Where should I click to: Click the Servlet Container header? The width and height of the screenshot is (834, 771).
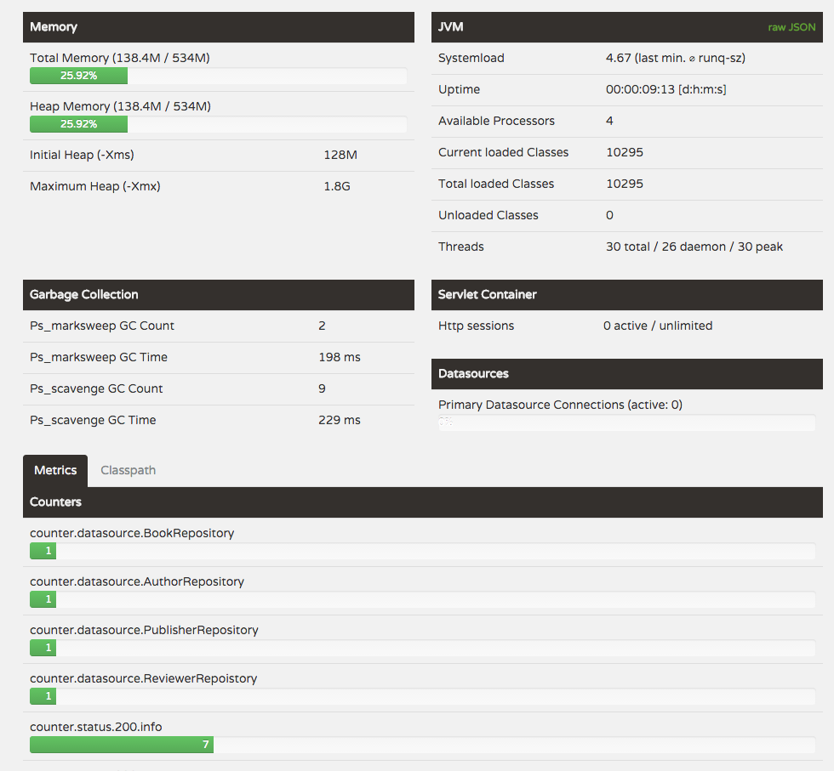[626, 295]
